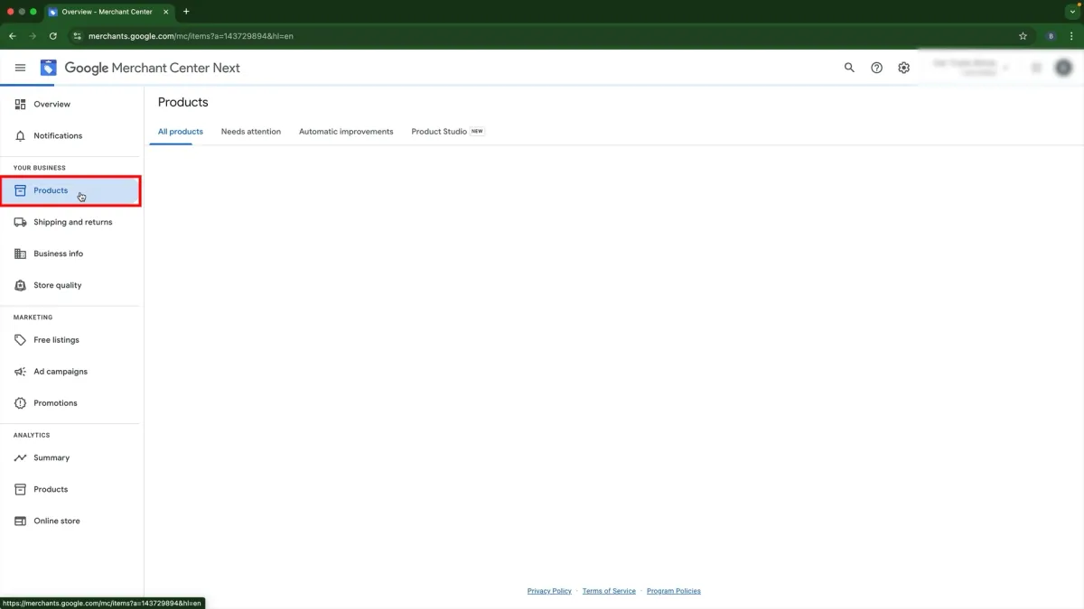Bookmark this page with star icon
Viewport: 1084px width, 609px height.
[x=1023, y=36]
